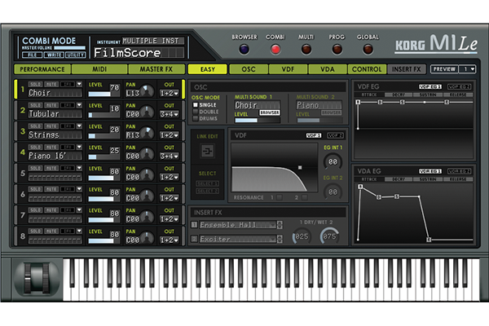
Task: Click the FILE button
Action: coord(32,55)
